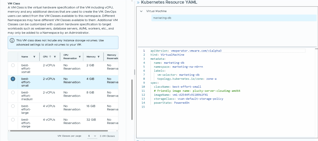Open the Memory column filter
The image size is (318, 141).
pos(99,57)
